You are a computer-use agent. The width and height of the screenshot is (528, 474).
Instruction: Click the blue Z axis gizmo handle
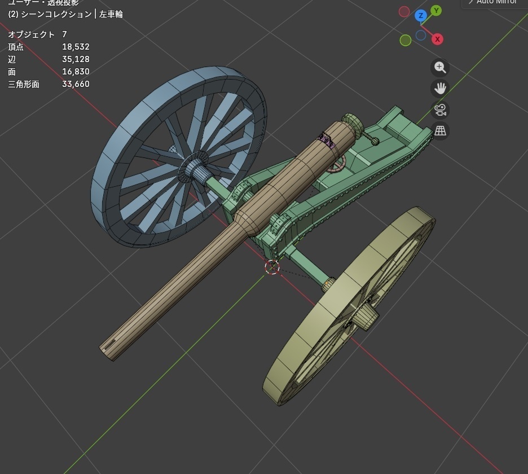coord(421,15)
